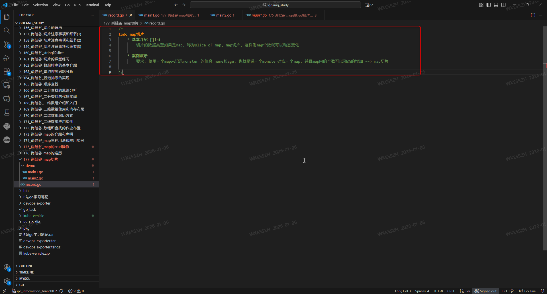
Task: Collapse the GOLANG_STUDY root folder
Action: pos(56,23)
